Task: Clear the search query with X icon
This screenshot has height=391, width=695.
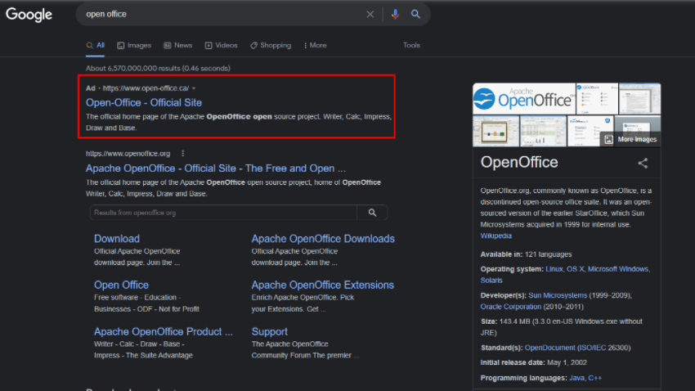Action: pyautogui.click(x=370, y=14)
